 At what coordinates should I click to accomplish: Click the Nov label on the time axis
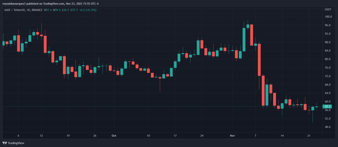pos(232,136)
